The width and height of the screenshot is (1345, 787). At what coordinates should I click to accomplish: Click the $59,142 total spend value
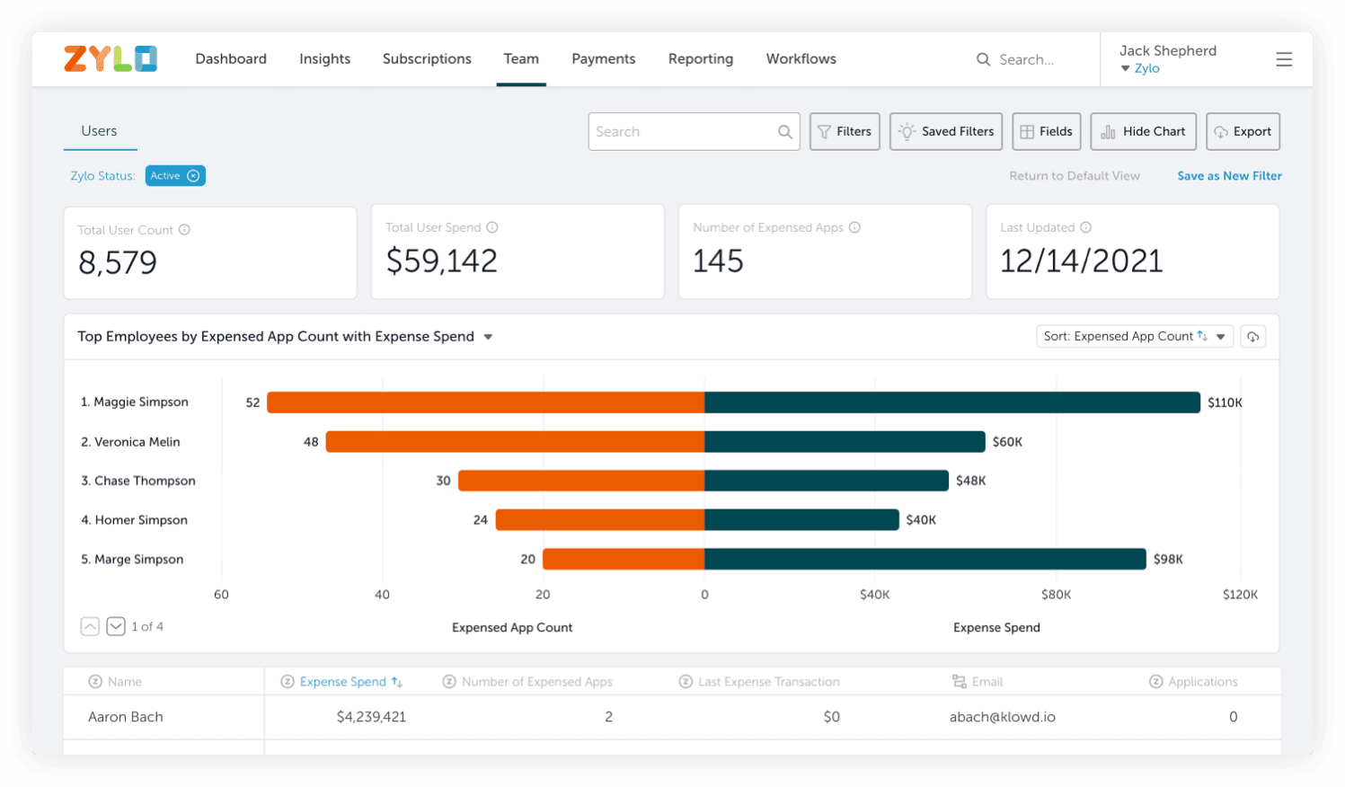click(441, 261)
